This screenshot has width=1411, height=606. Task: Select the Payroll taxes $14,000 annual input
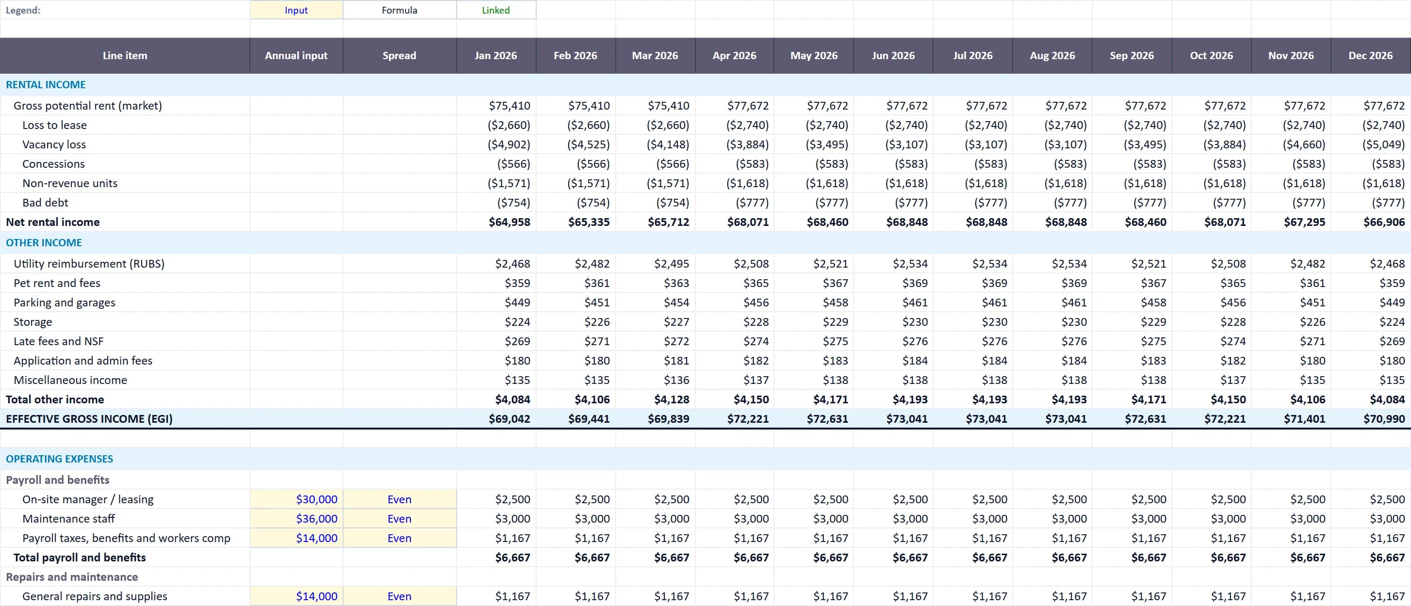[296, 538]
